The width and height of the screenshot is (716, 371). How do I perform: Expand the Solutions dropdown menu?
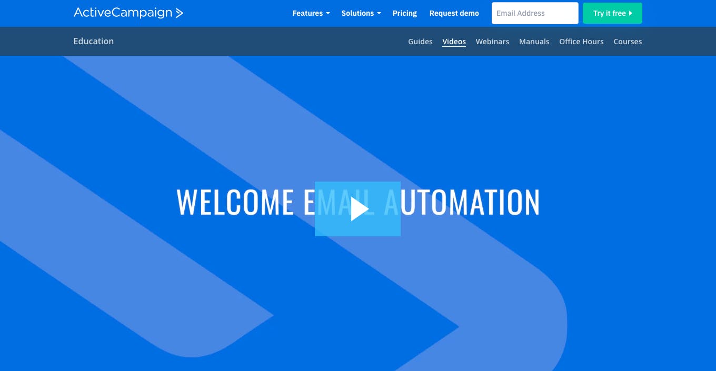tap(361, 13)
